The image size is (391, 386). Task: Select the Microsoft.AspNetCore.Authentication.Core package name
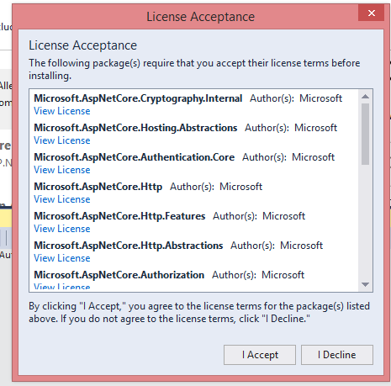pyautogui.click(x=134, y=157)
